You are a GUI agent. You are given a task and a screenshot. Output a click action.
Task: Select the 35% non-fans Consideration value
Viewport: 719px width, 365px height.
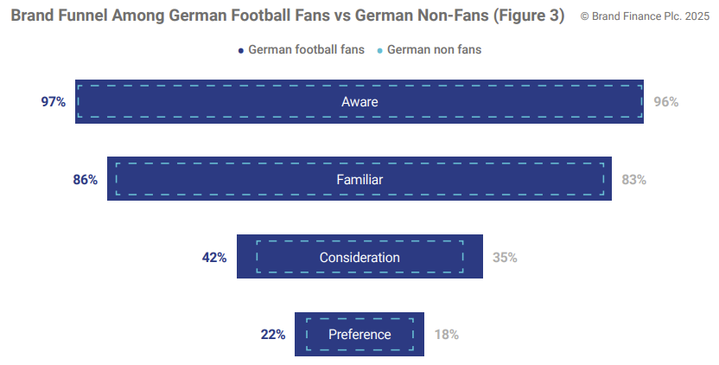(x=505, y=258)
